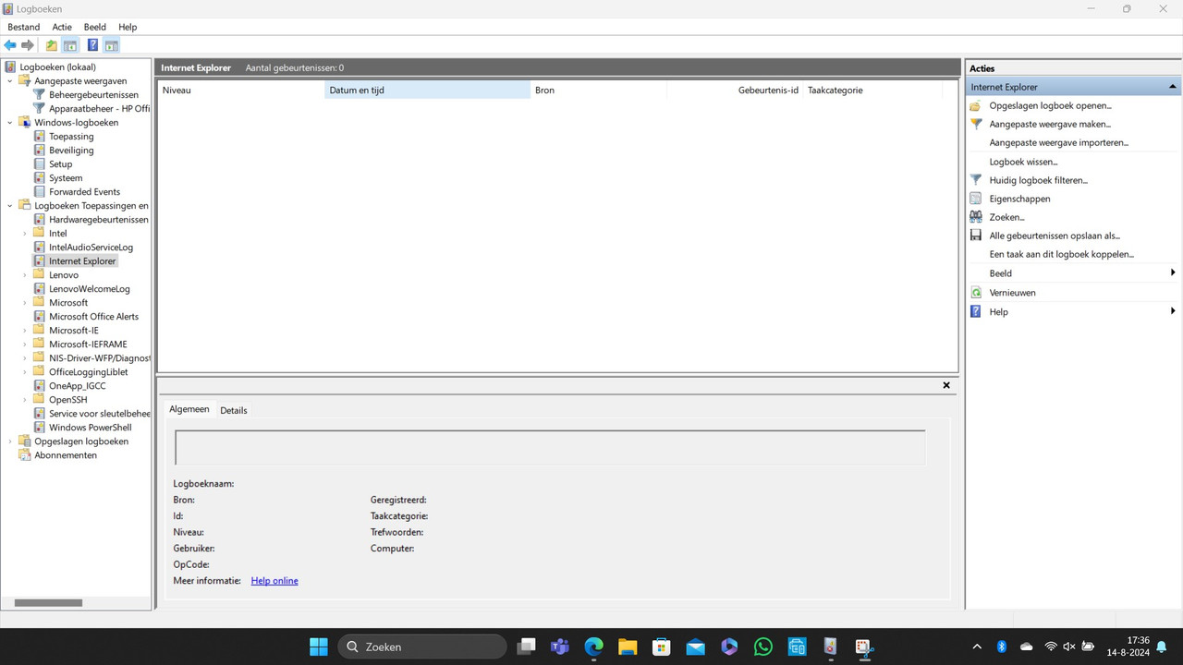The height and width of the screenshot is (665, 1183).
Task: Collapse the Aangepaste weergaven node
Action: [x=10, y=80]
